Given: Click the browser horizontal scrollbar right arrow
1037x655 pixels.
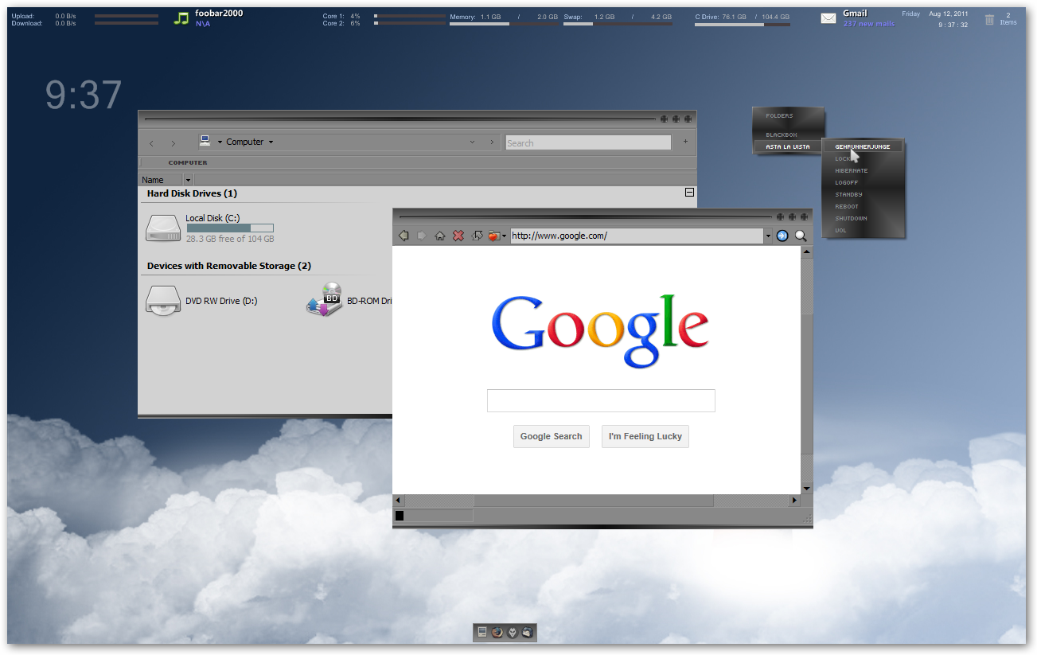Looking at the screenshot, I should click(794, 501).
